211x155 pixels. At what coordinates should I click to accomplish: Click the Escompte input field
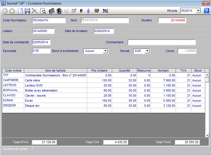coord(41,51)
